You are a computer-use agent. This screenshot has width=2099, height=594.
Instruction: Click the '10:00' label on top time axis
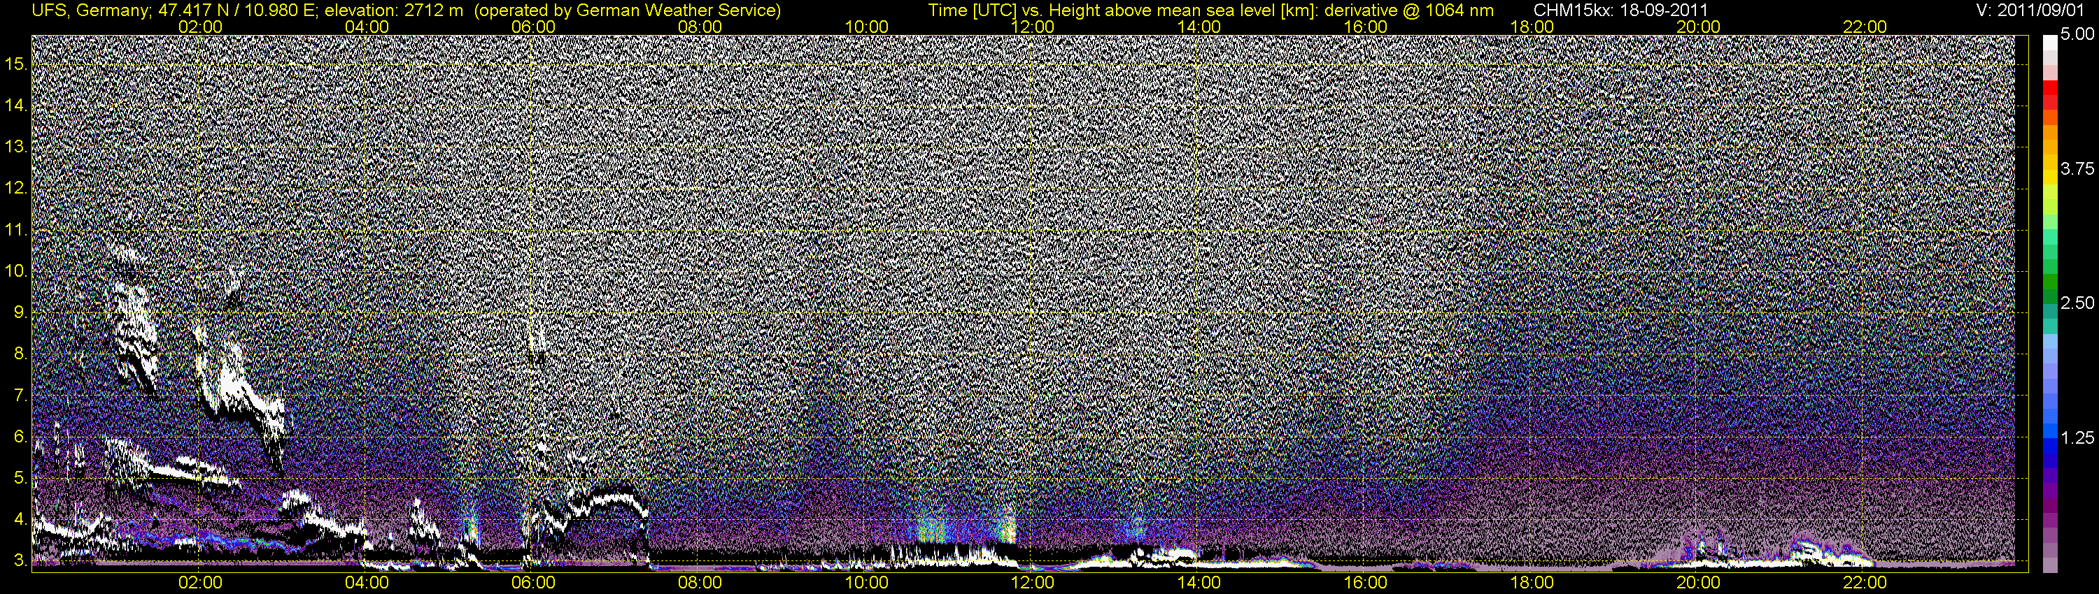point(866,27)
